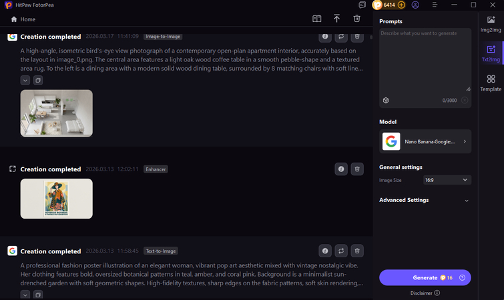
Task: Click the history list scrollbar thumb
Action: tap(371, 37)
